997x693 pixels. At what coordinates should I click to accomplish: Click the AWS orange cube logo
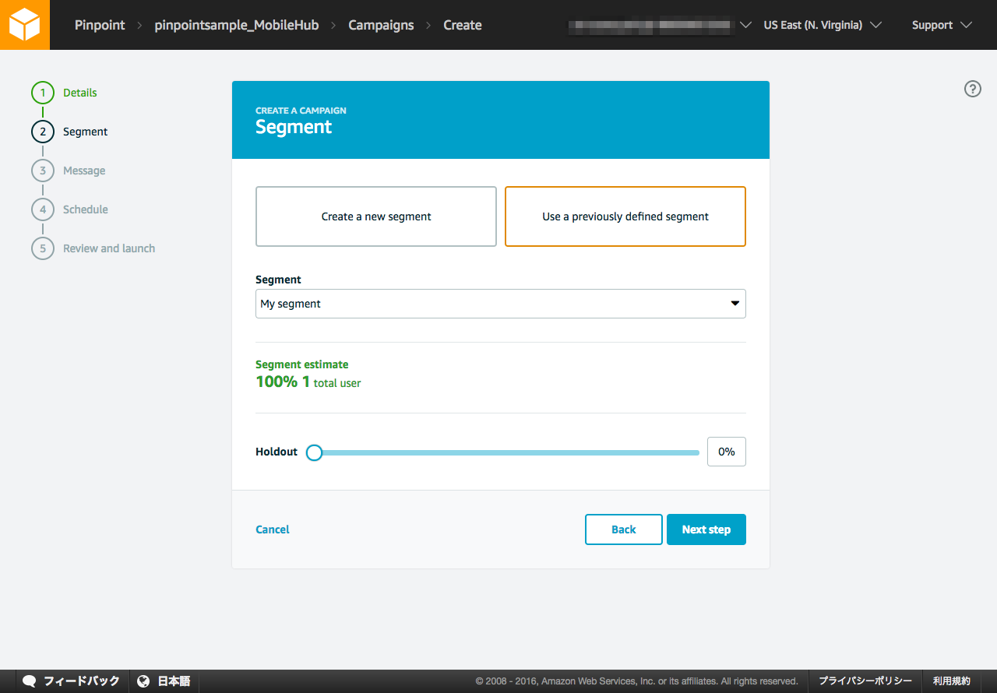[x=24, y=25]
